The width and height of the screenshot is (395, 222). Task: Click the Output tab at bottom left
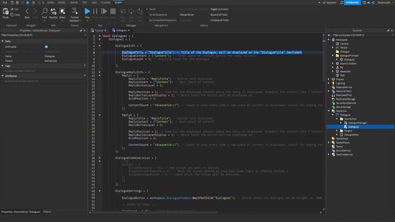[x=47, y=212]
